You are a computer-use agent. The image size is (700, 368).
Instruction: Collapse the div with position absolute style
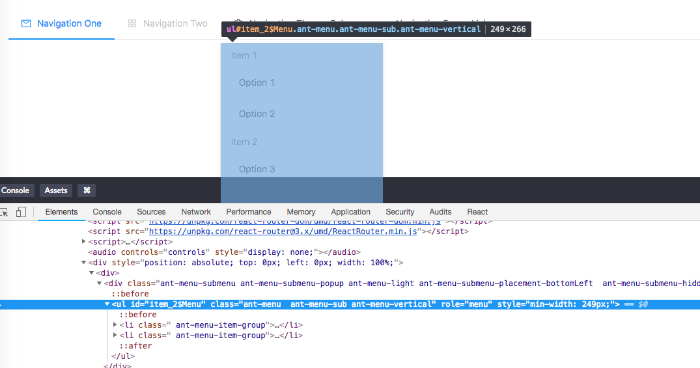point(83,263)
